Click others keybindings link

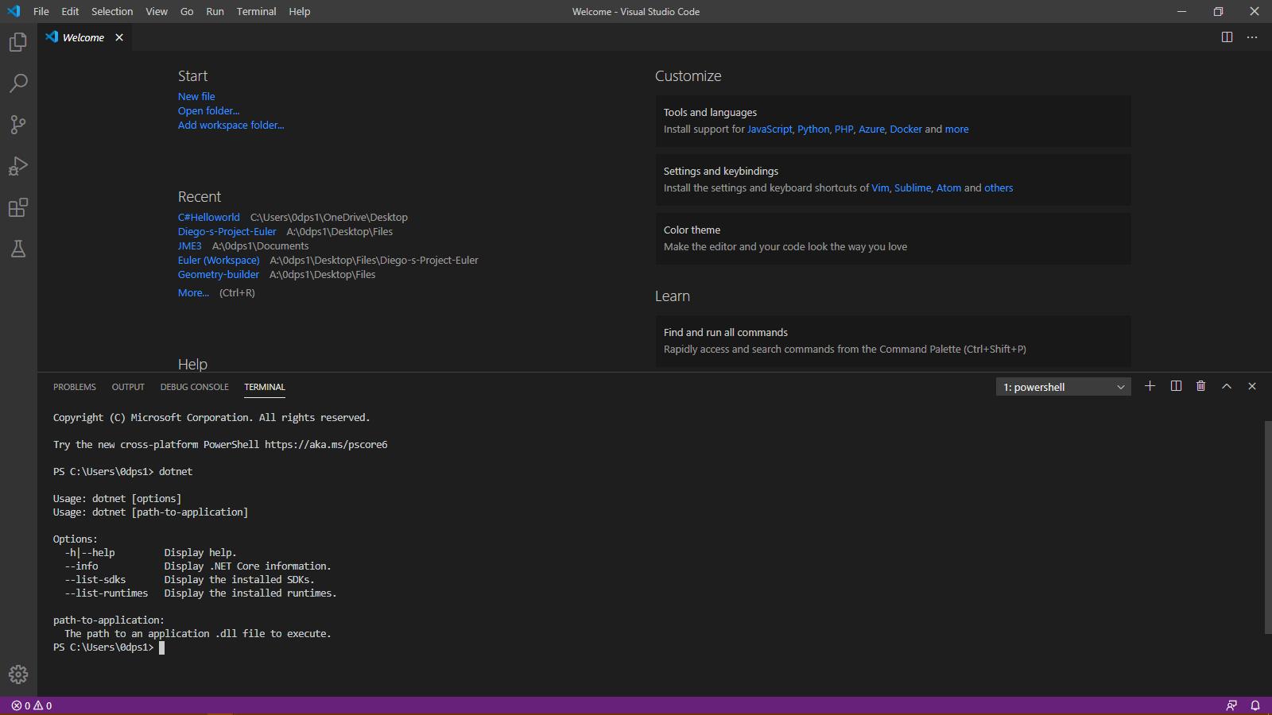click(x=999, y=187)
